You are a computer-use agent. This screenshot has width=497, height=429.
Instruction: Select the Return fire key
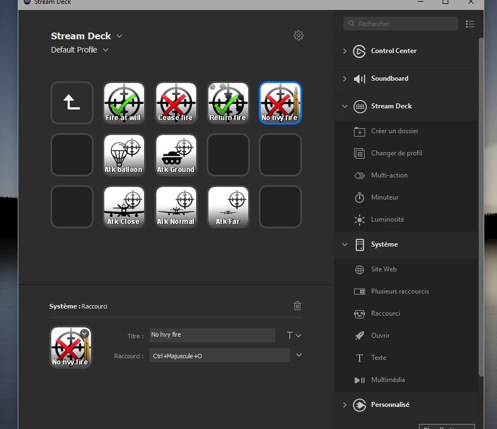[x=228, y=103]
